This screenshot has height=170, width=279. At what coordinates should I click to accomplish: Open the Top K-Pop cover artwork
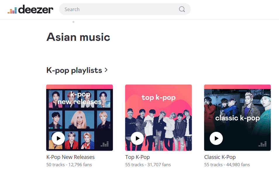(x=159, y=118)
